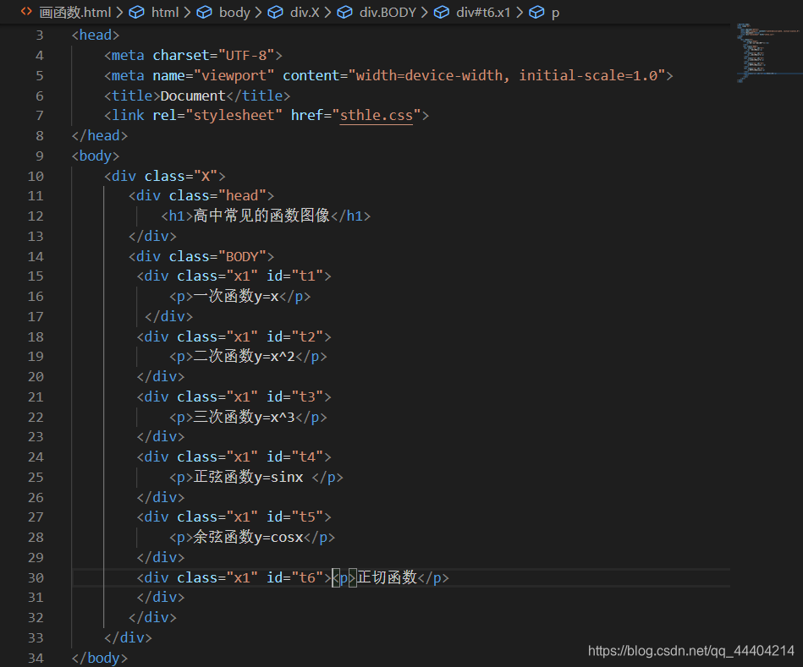Screen dimensions: 803x667
Task: Click the closing body tag
Action: click(99, 658)
